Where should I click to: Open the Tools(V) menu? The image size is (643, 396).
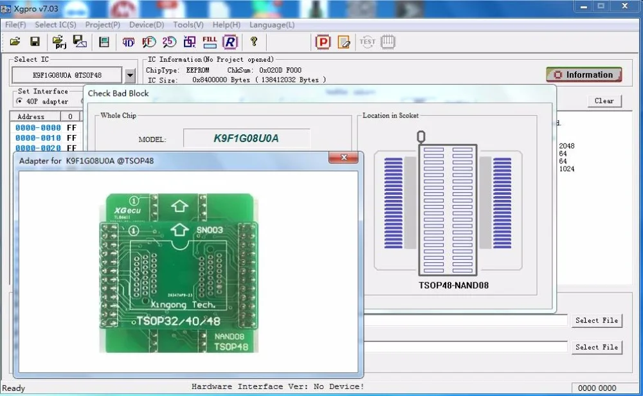(188, 25)
